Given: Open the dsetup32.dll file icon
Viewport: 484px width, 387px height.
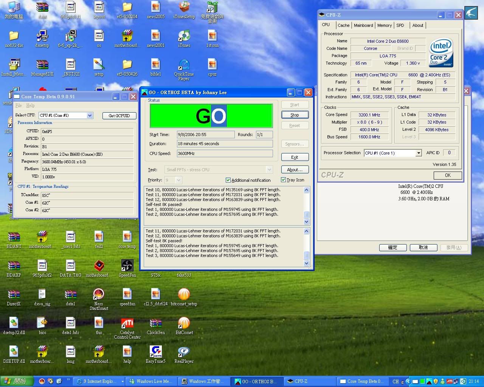Looking at the screenshot, I should (14, 326).
